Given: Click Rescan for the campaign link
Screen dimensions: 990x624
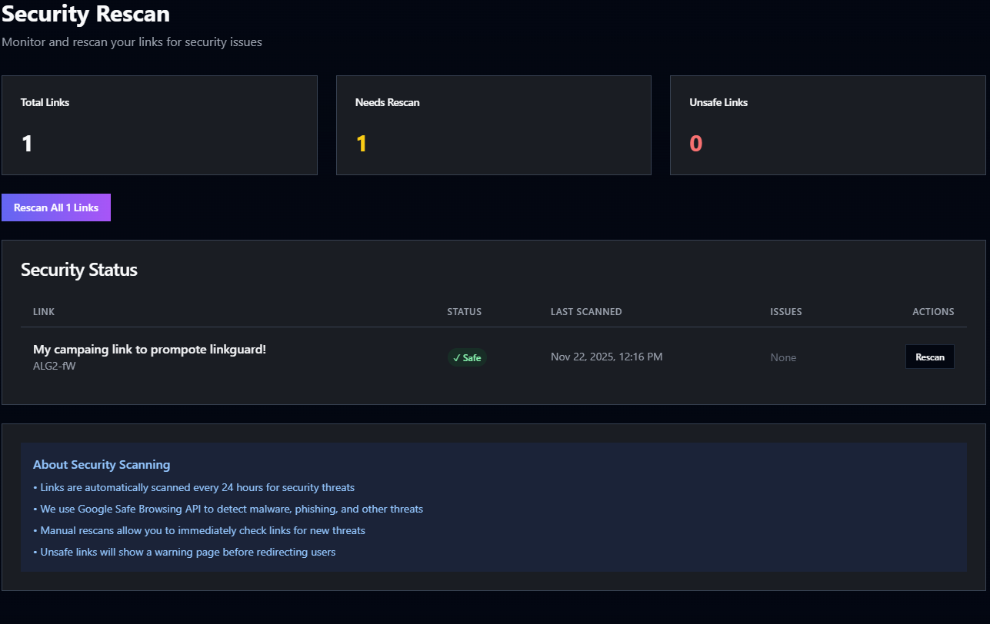Looking at the screenshot, I should (929, 357).
